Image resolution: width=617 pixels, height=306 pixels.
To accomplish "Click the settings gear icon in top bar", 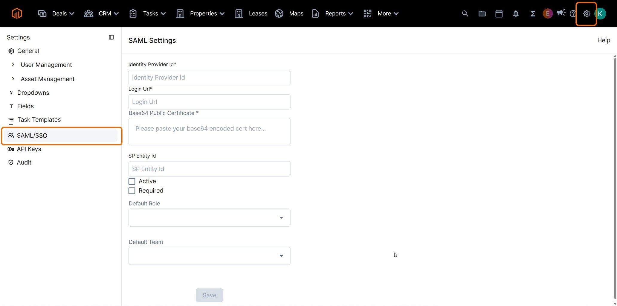I will click(x=586, y=13).
